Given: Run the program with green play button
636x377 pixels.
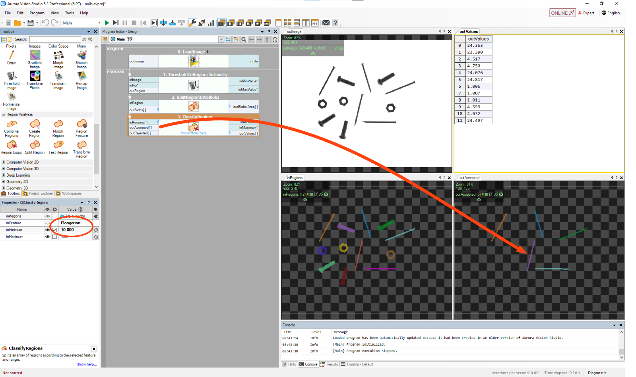Looking at the screenshot, I should coord(107,23).
